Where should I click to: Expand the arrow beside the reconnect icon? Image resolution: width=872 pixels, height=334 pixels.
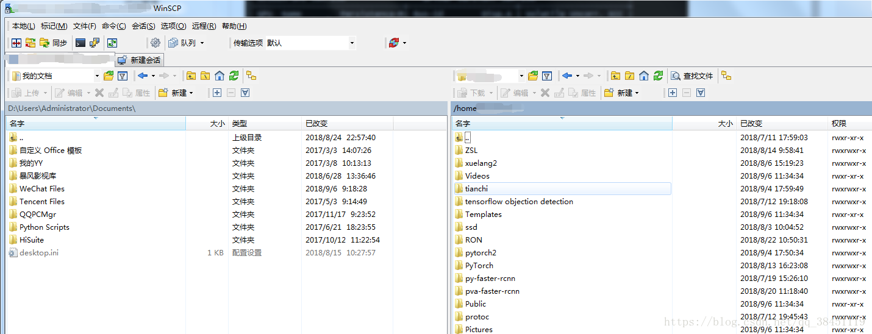tap(404, 43)
